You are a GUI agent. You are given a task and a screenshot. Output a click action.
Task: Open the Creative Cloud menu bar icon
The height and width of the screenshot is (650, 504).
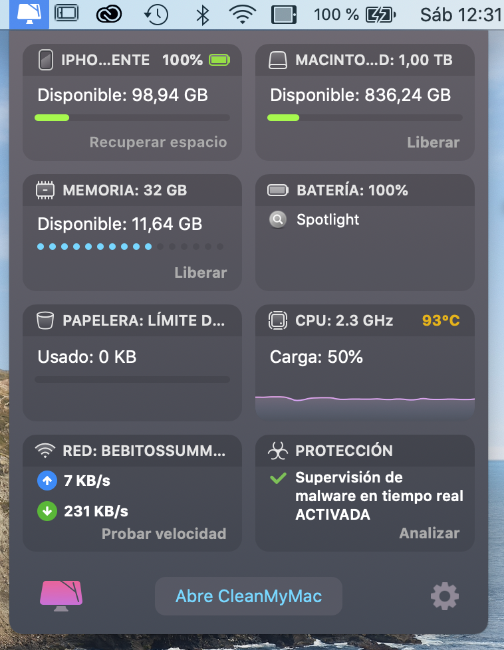tap(109, 14)
